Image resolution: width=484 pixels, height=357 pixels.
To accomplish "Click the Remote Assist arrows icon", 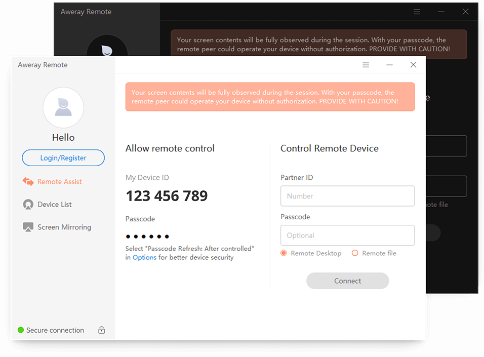I will point(28,182).
